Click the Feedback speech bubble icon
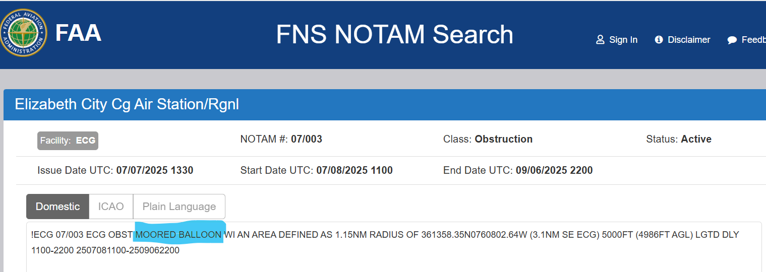The height and width of the screenshot is (272, 766). tap(732, 40)
